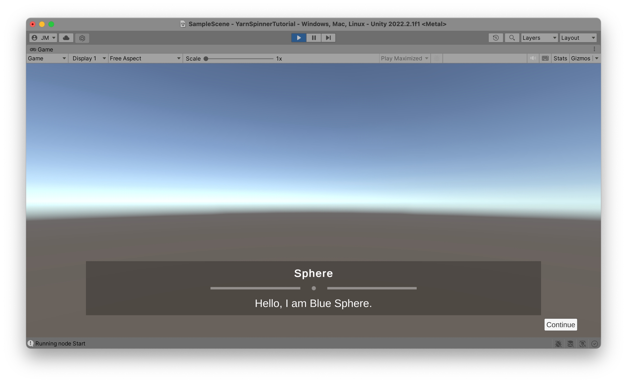Viewport: 627px width, 383px height.
Task: Click the Scale slider handle
Action: (206, 59)
